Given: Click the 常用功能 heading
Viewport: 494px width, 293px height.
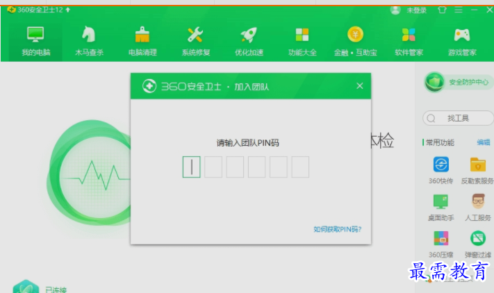Looking at the screenshot, I should (440, 142).
